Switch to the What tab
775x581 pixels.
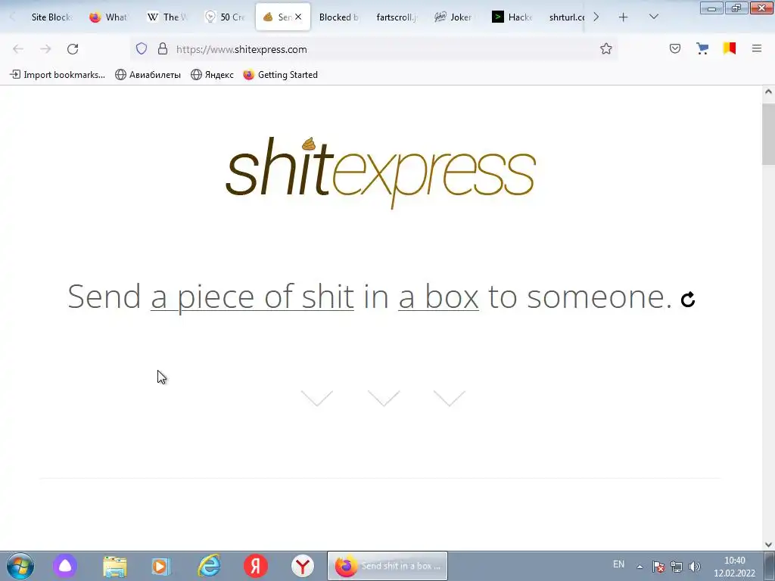(x=109, y=17)
